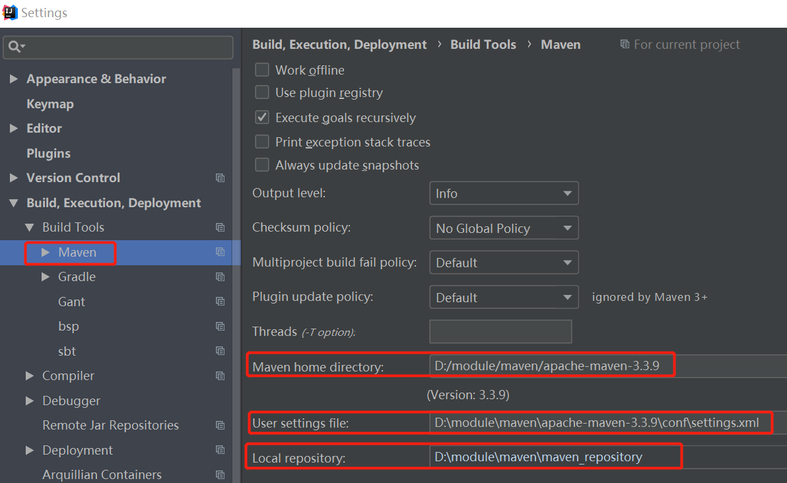Click project-level icon beside Gant
The height and width of the screenshot is (483, 787).
(x=220, y=302)
